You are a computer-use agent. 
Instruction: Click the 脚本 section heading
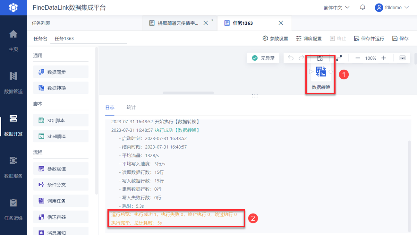coord(38,104)
